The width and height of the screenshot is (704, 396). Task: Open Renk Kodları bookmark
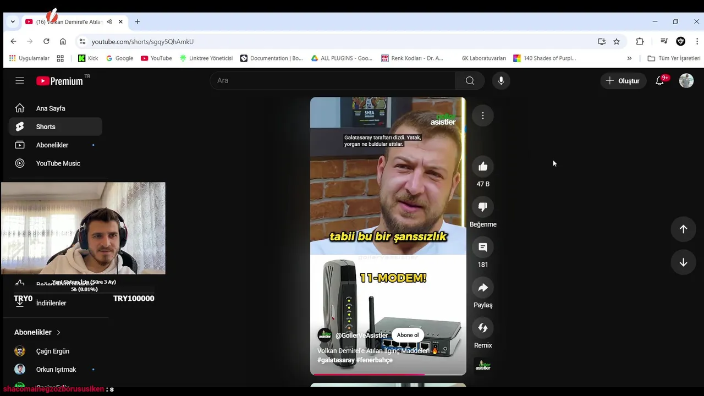(x=413, y=58)
